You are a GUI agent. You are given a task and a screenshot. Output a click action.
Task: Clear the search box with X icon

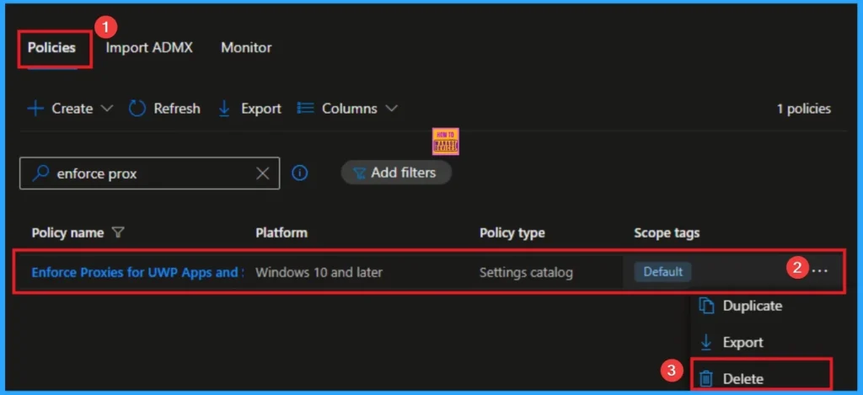(x=263, y=173)
